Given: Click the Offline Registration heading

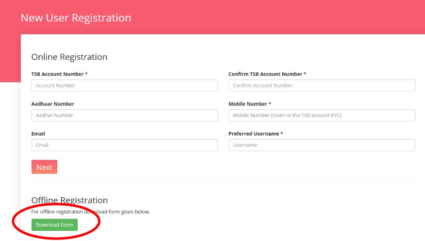Looking at the screenshot, I should 69,200.
